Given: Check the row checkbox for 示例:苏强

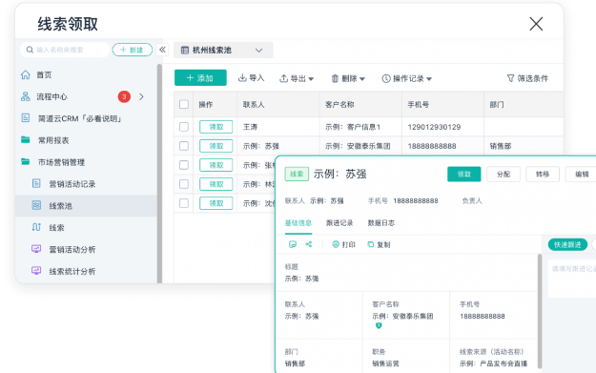Looking at the screenshot, I should tap(184, 146).
